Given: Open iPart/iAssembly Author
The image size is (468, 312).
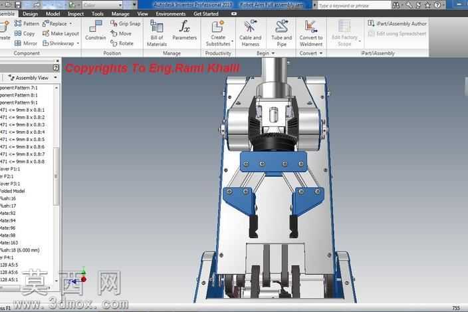Looking at the screenshot, I should (398, 23).
